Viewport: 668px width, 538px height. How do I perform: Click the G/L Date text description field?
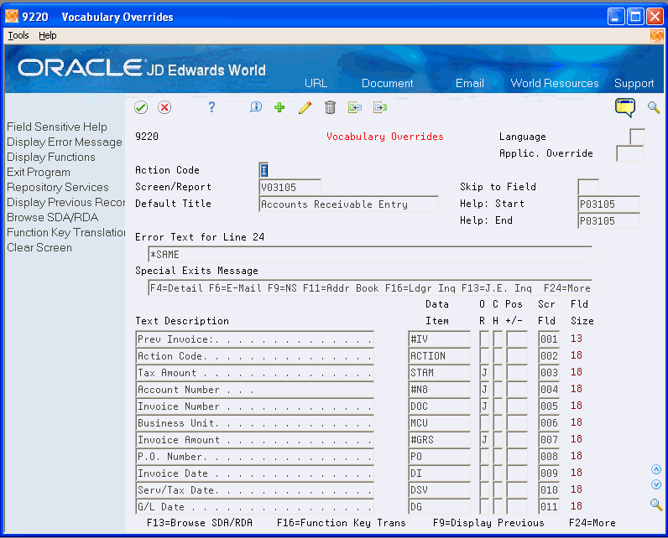point(255,506)
